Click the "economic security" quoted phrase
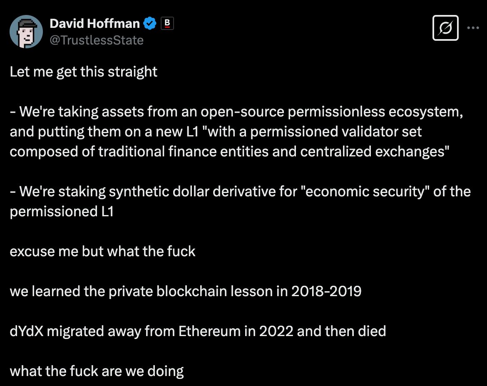 [x=365, y=192]
